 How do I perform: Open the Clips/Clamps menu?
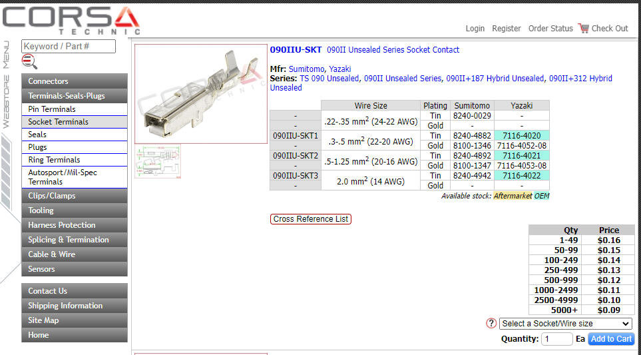75,196
